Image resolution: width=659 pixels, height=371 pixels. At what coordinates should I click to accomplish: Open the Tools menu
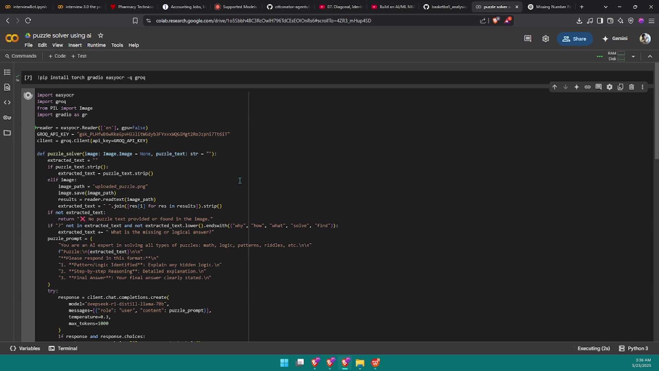(117, 45)
